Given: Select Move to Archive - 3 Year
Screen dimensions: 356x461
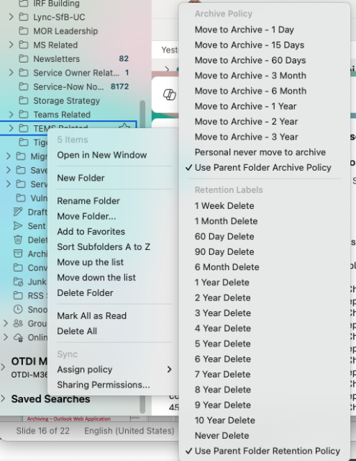Looking at the screenshot, I should 246,137.
